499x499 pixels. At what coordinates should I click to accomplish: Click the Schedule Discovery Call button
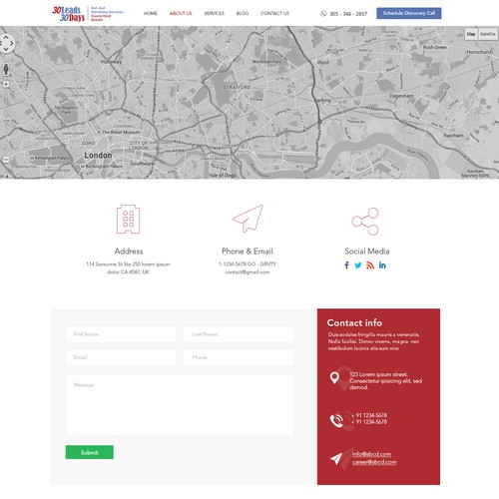pos(409,13)
